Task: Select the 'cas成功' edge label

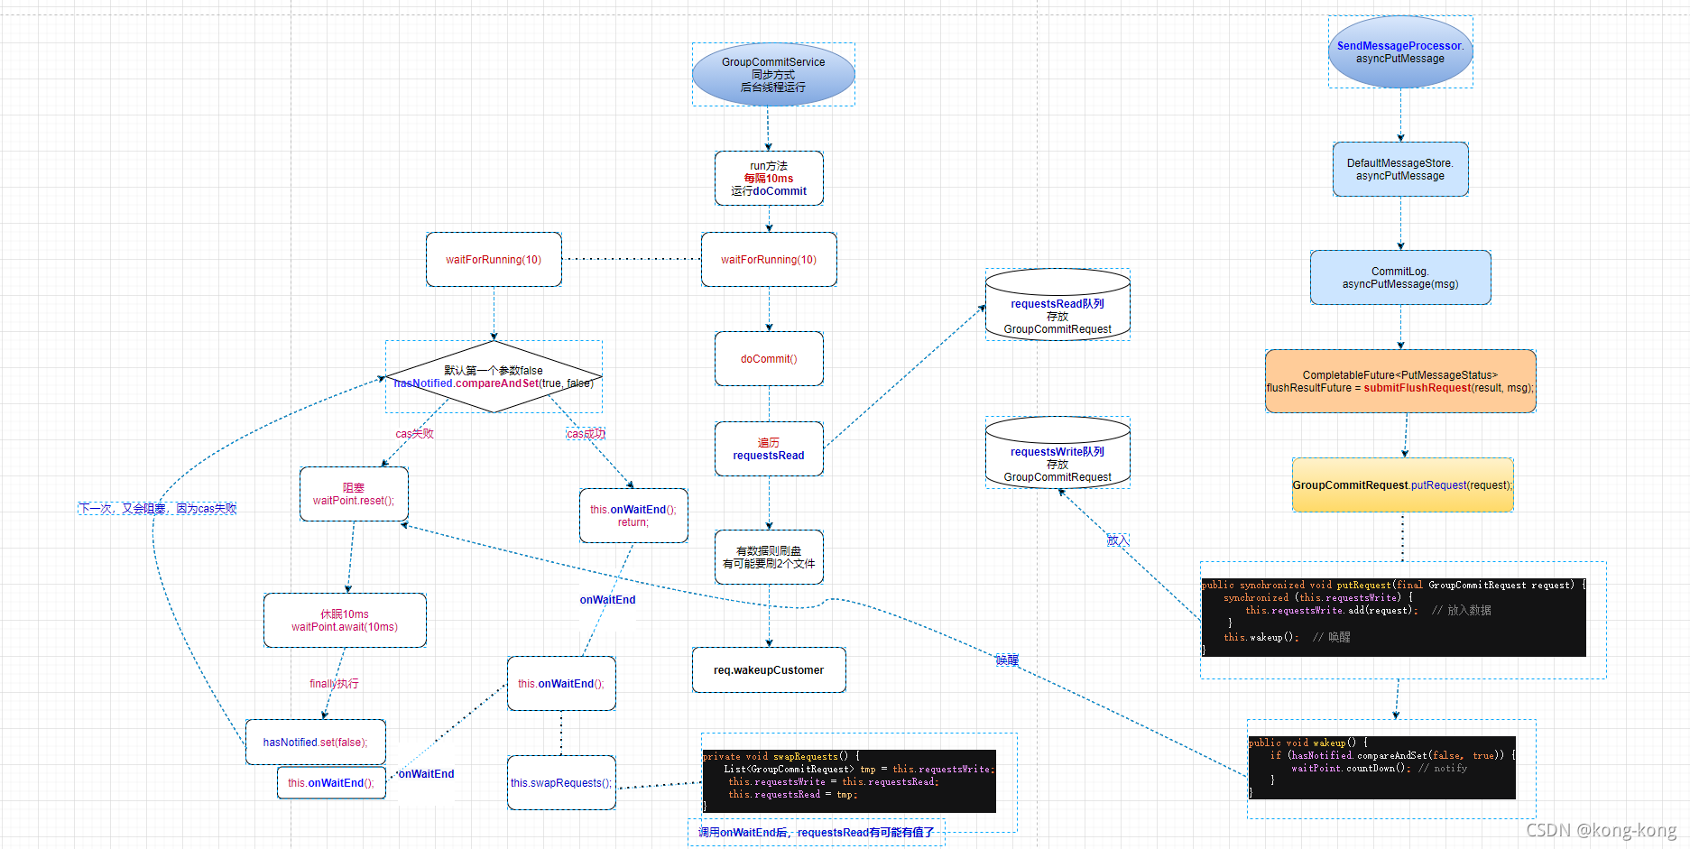Action: [586, 434]
